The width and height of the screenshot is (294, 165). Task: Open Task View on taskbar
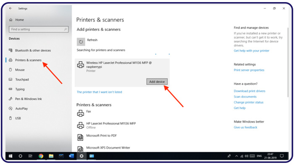(30, 156)
